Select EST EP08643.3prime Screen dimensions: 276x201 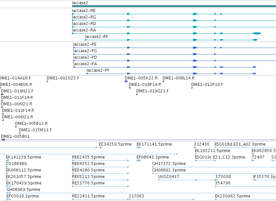[x=153, y=157]
